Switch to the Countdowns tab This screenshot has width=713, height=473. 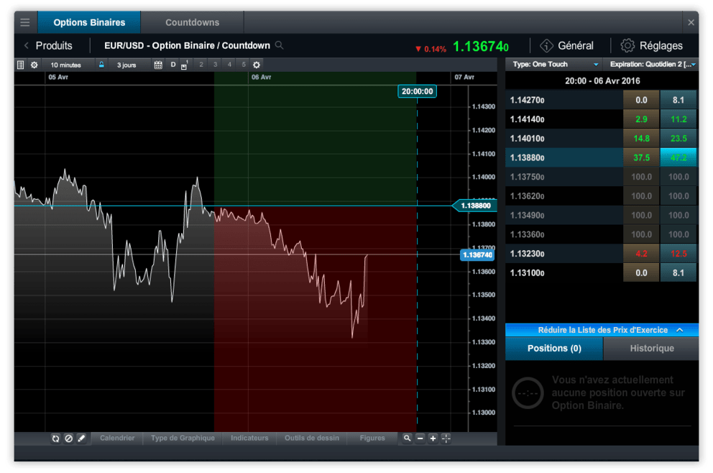[193, 22]
